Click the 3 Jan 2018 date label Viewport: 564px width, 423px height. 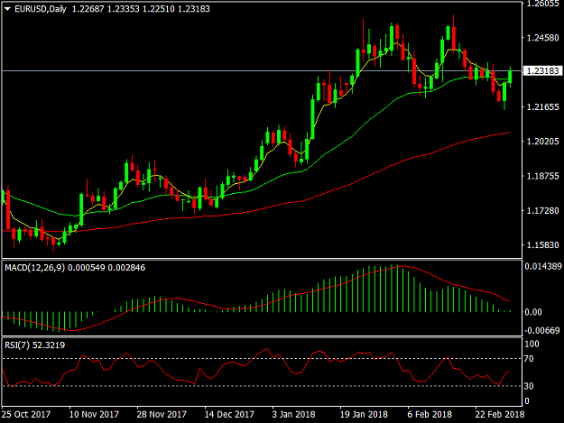[x=293, y=414]
